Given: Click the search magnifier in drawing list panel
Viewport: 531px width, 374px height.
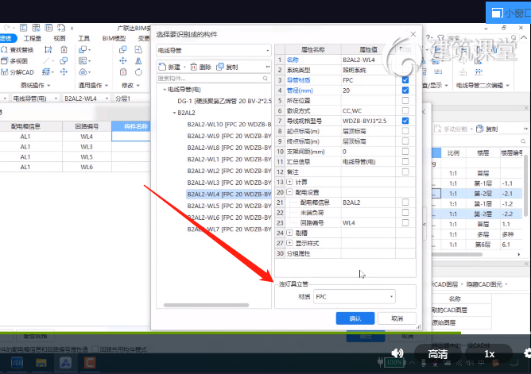Looking at the screenshot, I should [x=523, y=141].
